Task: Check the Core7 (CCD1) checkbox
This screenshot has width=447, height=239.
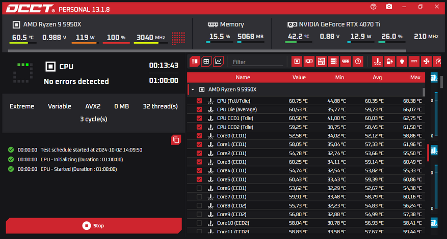Action: tap(199, 197)
